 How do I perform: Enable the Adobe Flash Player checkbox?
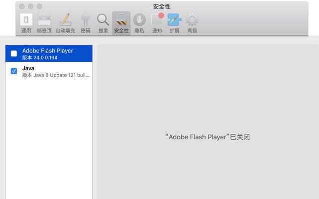pos(14,54)
